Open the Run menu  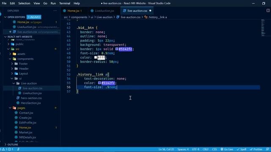click(53, 3)
